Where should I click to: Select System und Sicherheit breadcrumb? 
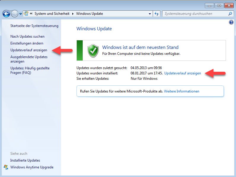[52, 14]
